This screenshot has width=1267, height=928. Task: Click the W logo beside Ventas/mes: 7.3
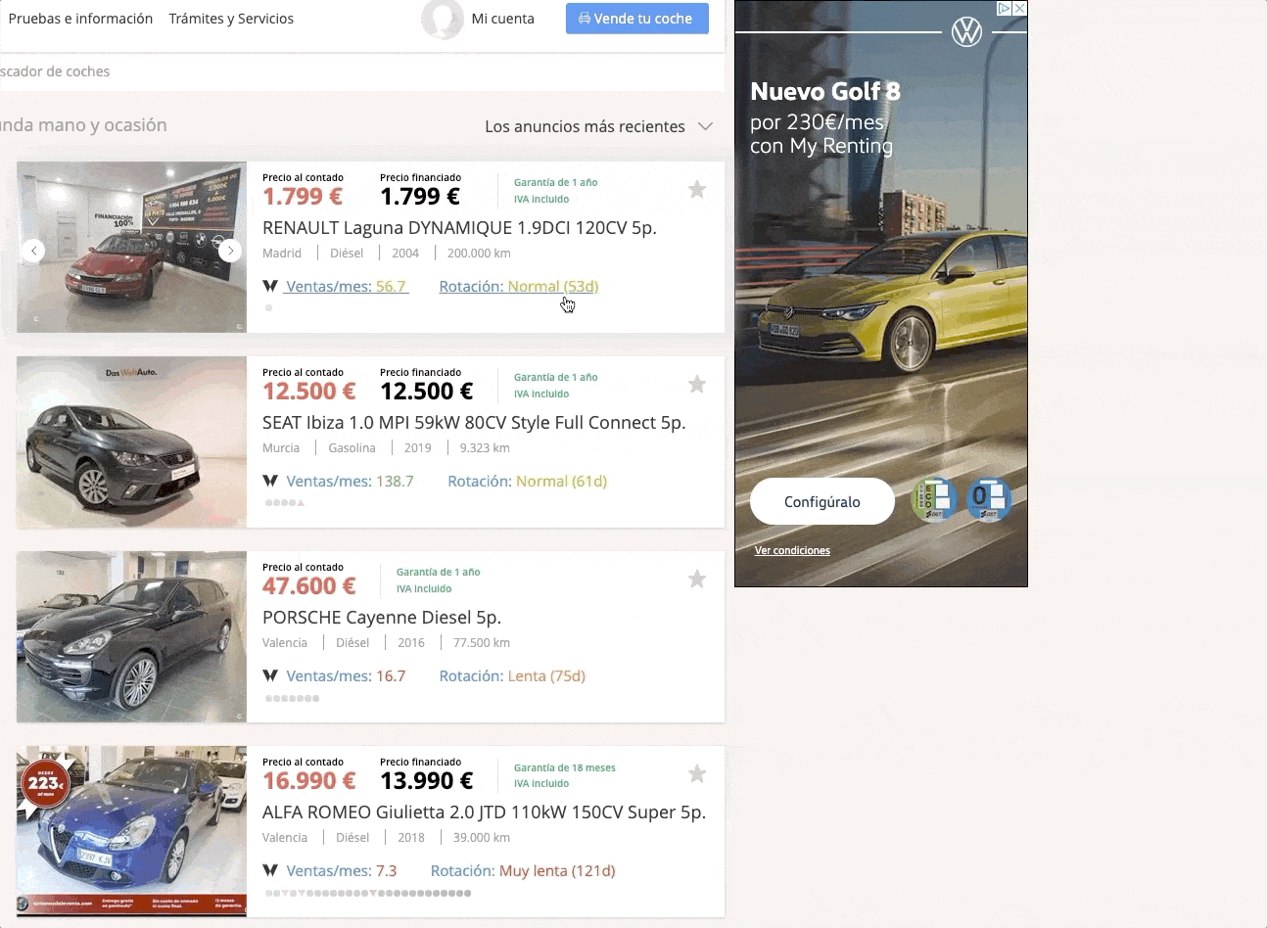270,870
